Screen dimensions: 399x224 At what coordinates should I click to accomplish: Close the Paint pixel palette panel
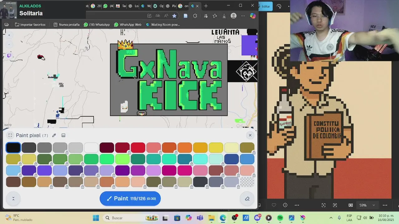coord(250,135)
